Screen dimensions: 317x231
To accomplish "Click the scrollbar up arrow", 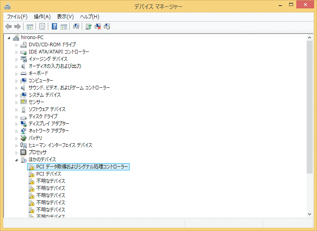I will (309, 38).
